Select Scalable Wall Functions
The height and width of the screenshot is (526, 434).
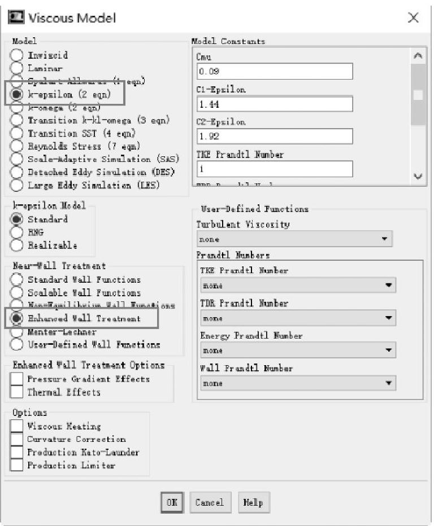16,292
